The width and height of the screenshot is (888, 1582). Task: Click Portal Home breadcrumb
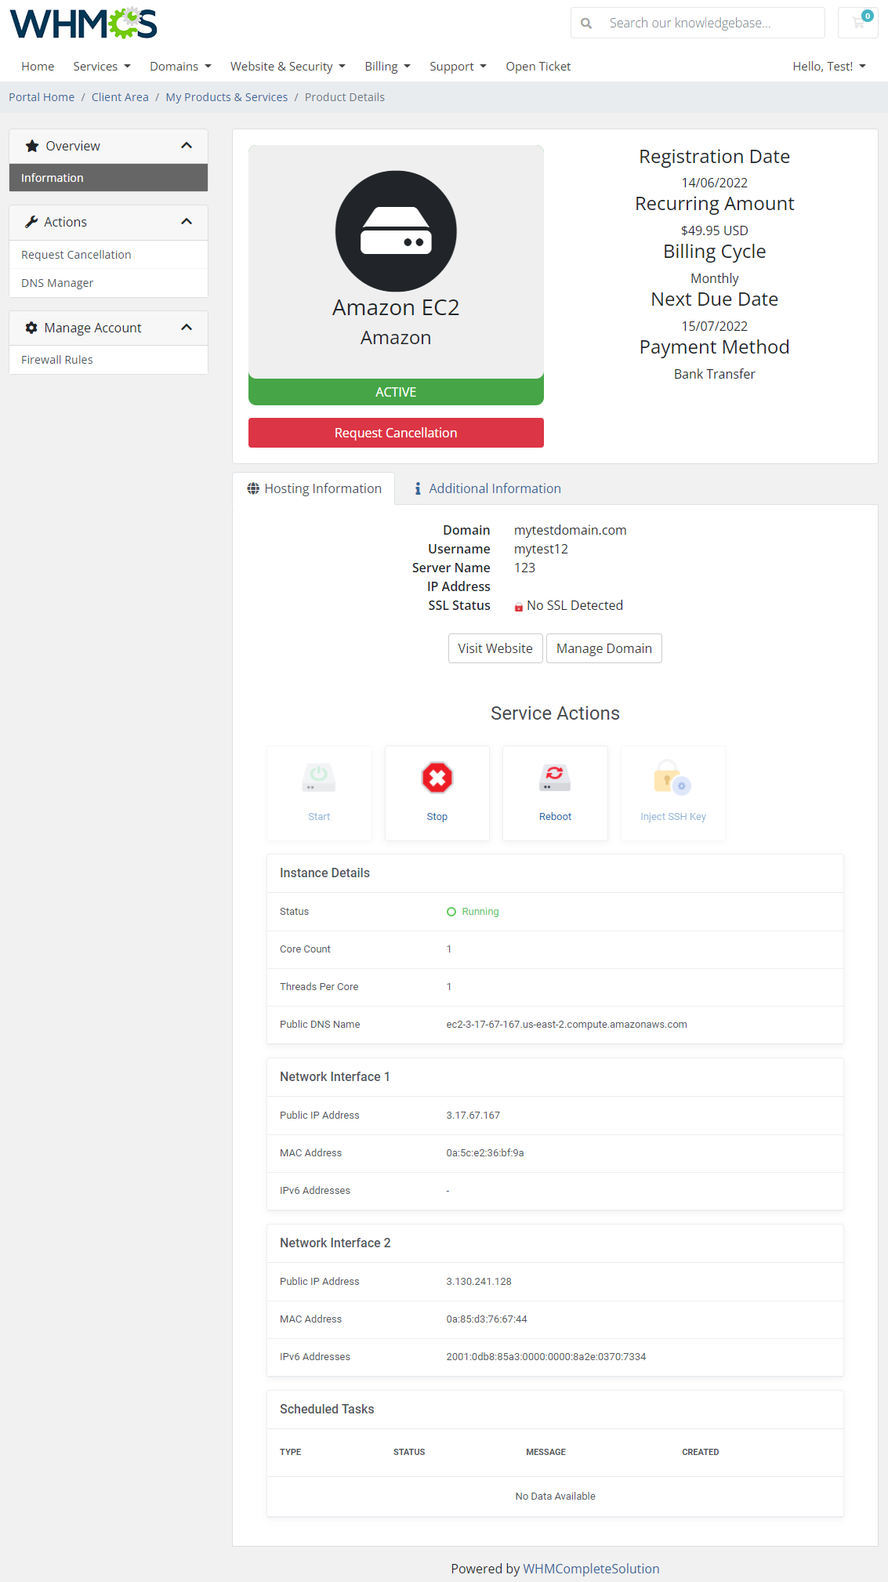tap(42, 97)
